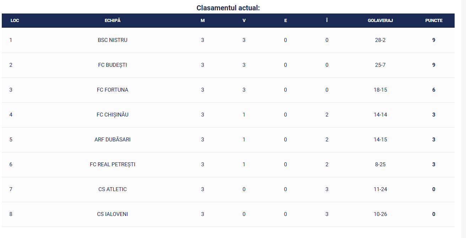The image size is (466, 238).
Task: Select the FC REAL PETREȘTI team name
Action: click(113, 164)
